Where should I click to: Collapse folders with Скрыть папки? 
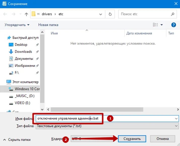(x=17, y=140)
